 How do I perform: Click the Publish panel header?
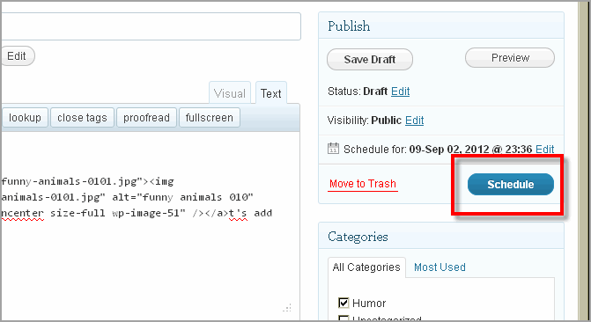pyautogui.click(x=441, y=26)
